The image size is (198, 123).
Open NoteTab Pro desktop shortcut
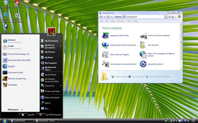tap(17, 4)
